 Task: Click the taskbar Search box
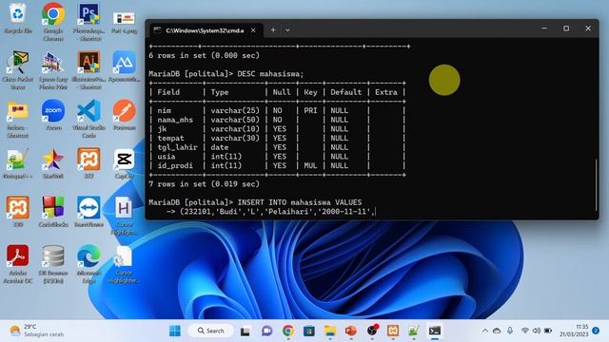(x=210, y=331)
